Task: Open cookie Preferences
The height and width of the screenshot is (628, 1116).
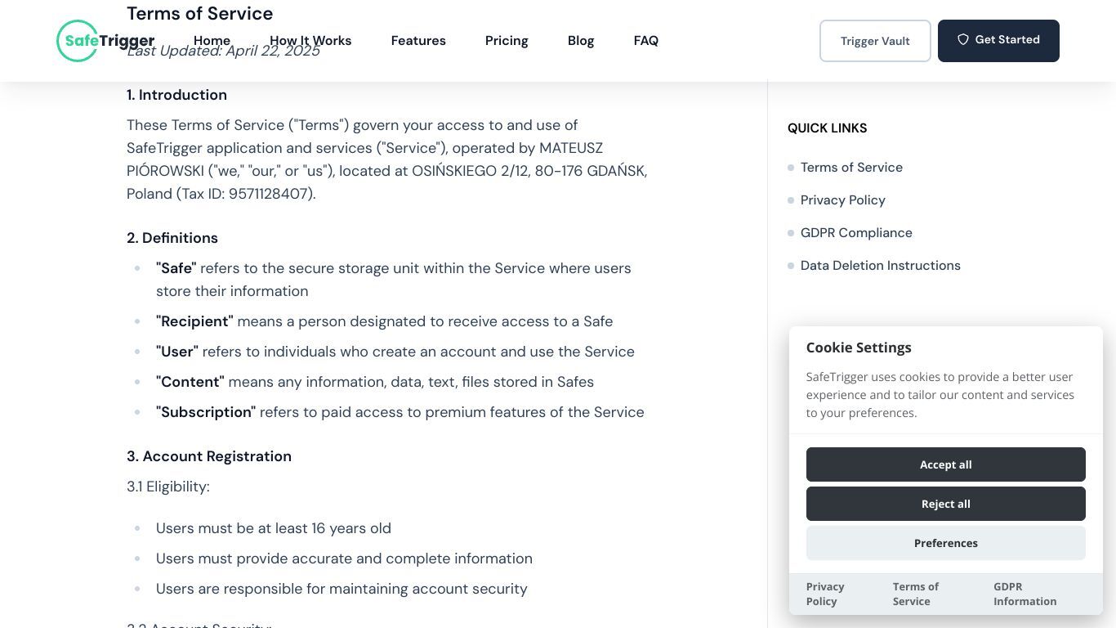Action: (946, 543)
